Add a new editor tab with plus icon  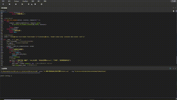[173, 11]
